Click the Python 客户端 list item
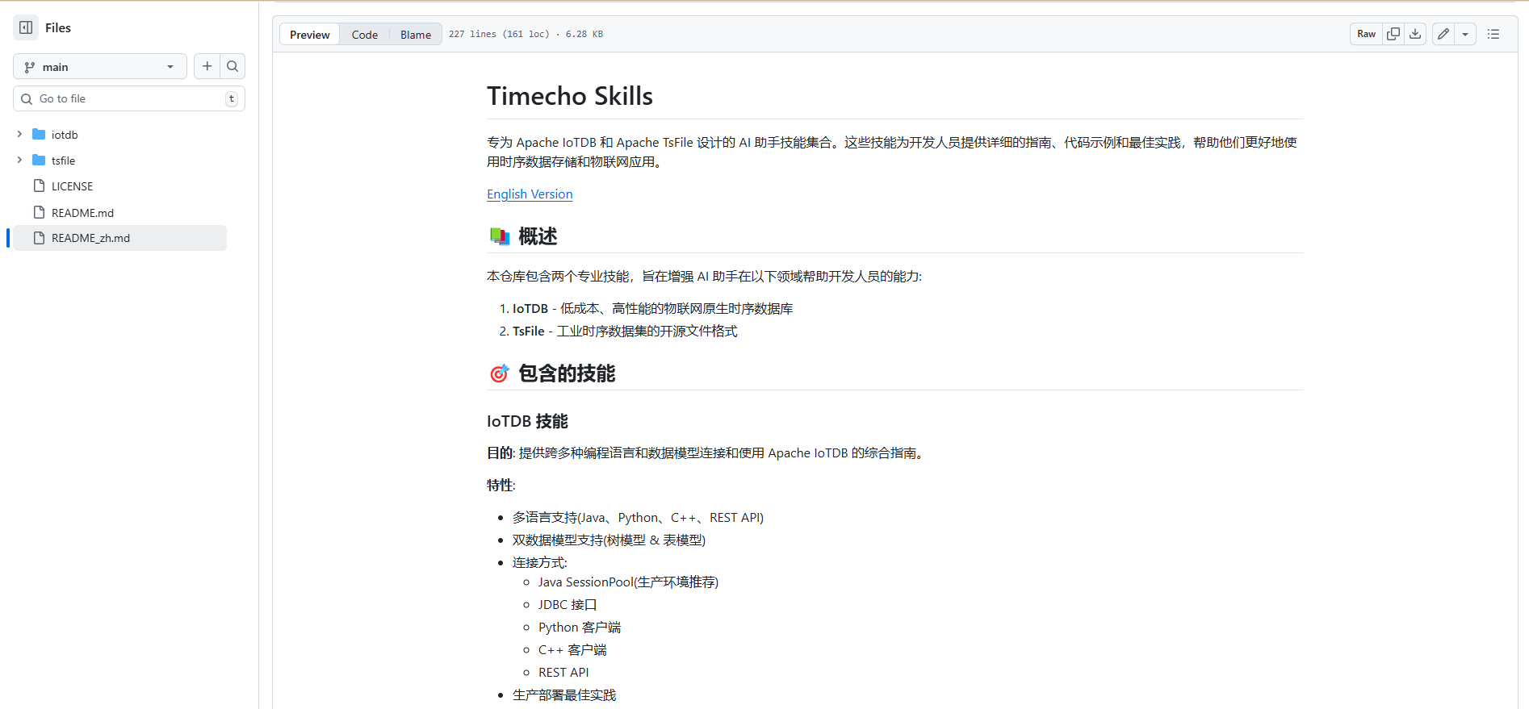The image size is (1529, 709). point(580,628)
